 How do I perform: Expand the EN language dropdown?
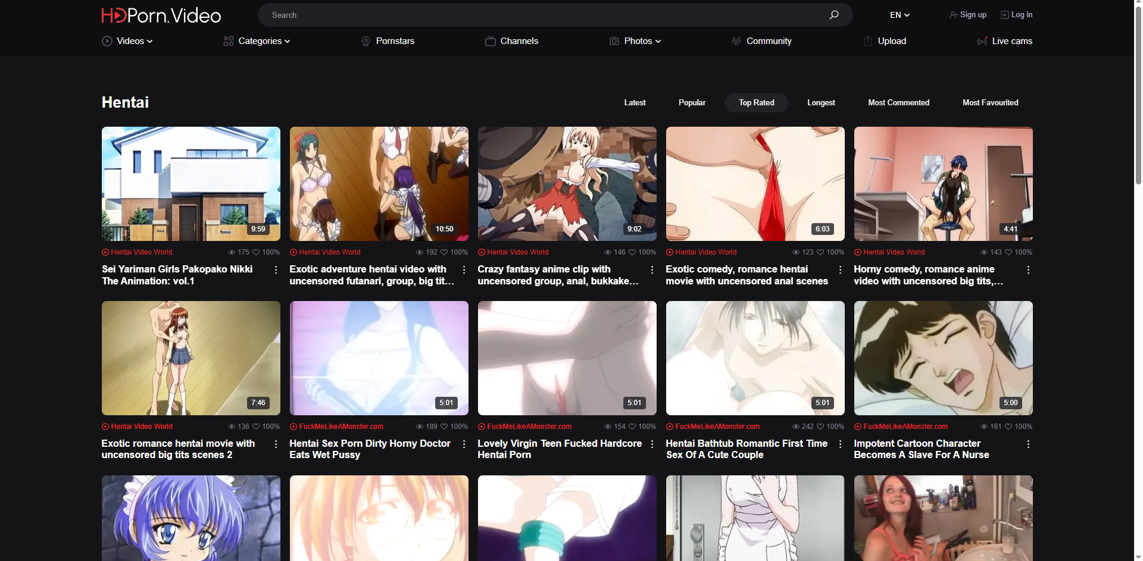click(900, 15)
